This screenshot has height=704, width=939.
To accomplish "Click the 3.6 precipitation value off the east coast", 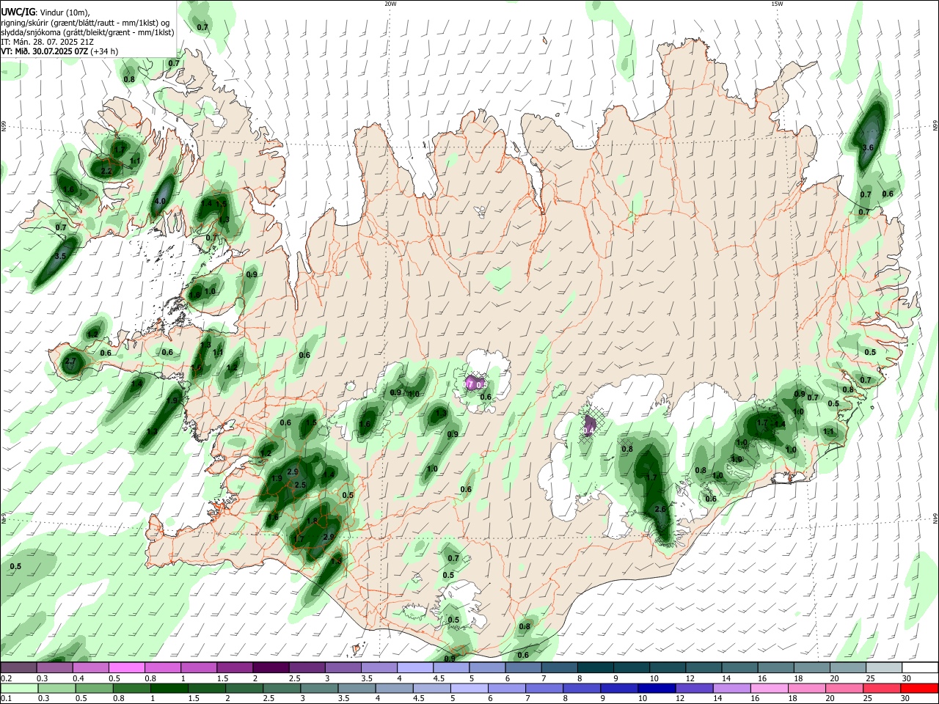I will coord(869,148).
